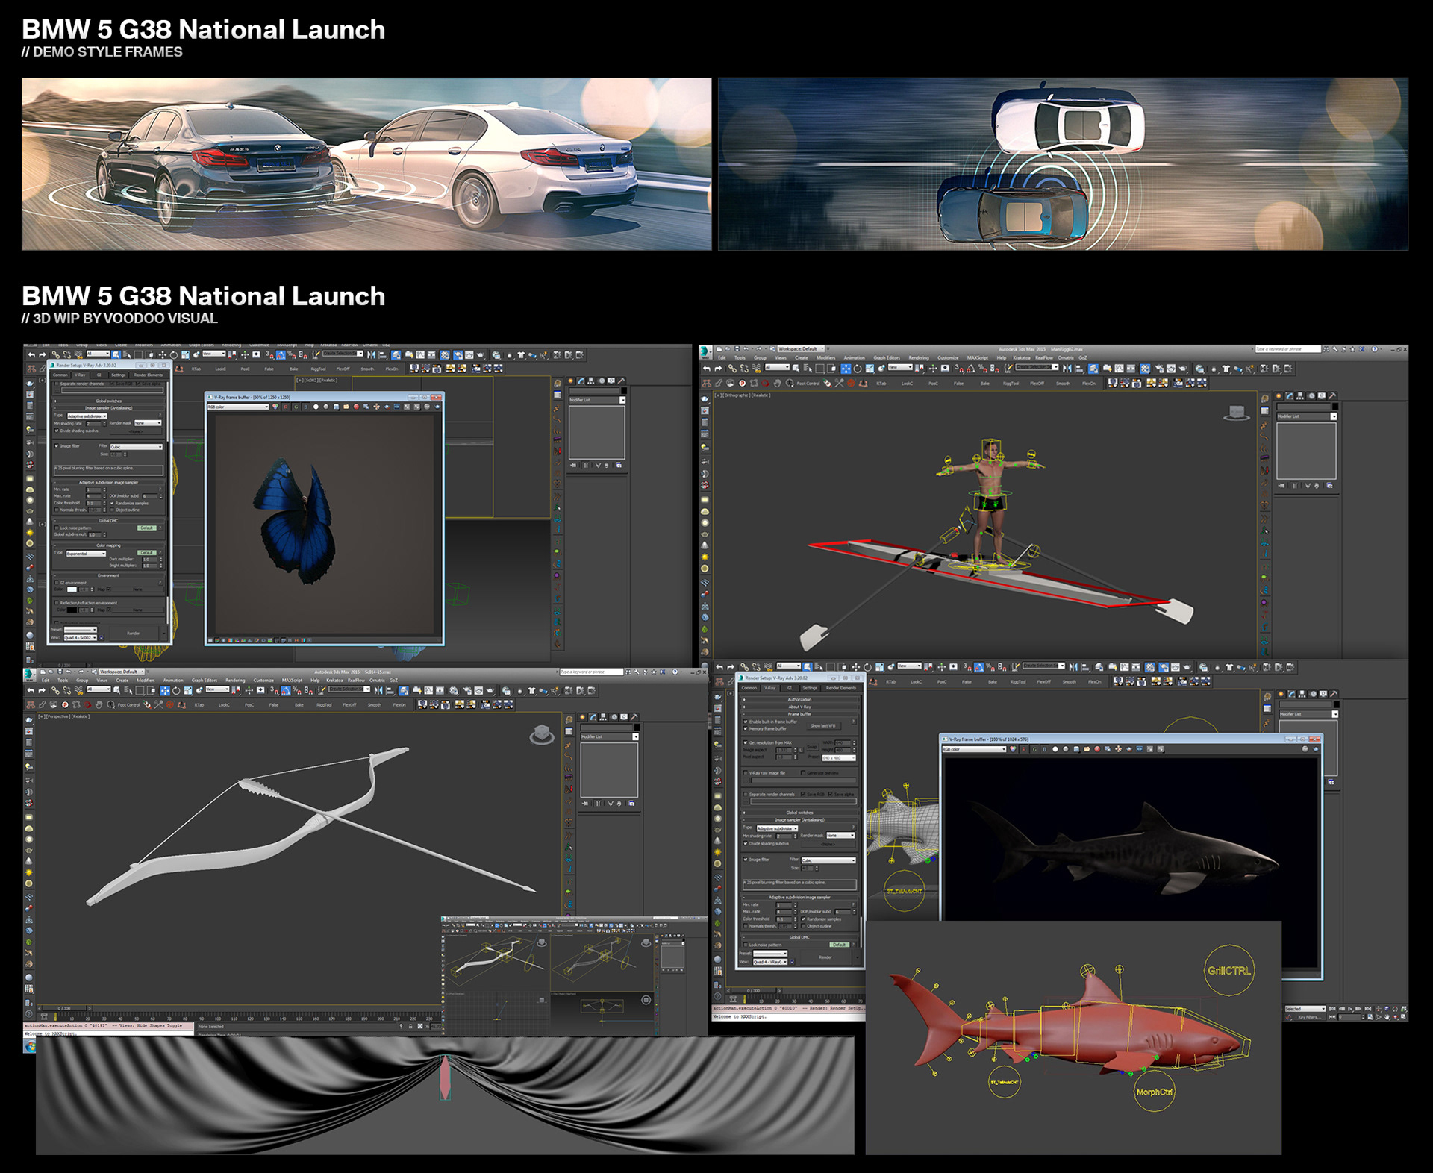
Task: Open the Motion panel tab in the bow window
Action: tap(614, 717)
